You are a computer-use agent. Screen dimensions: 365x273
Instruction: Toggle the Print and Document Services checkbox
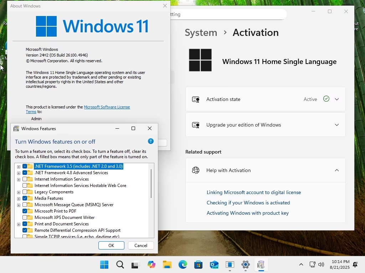tap(25, 224)
